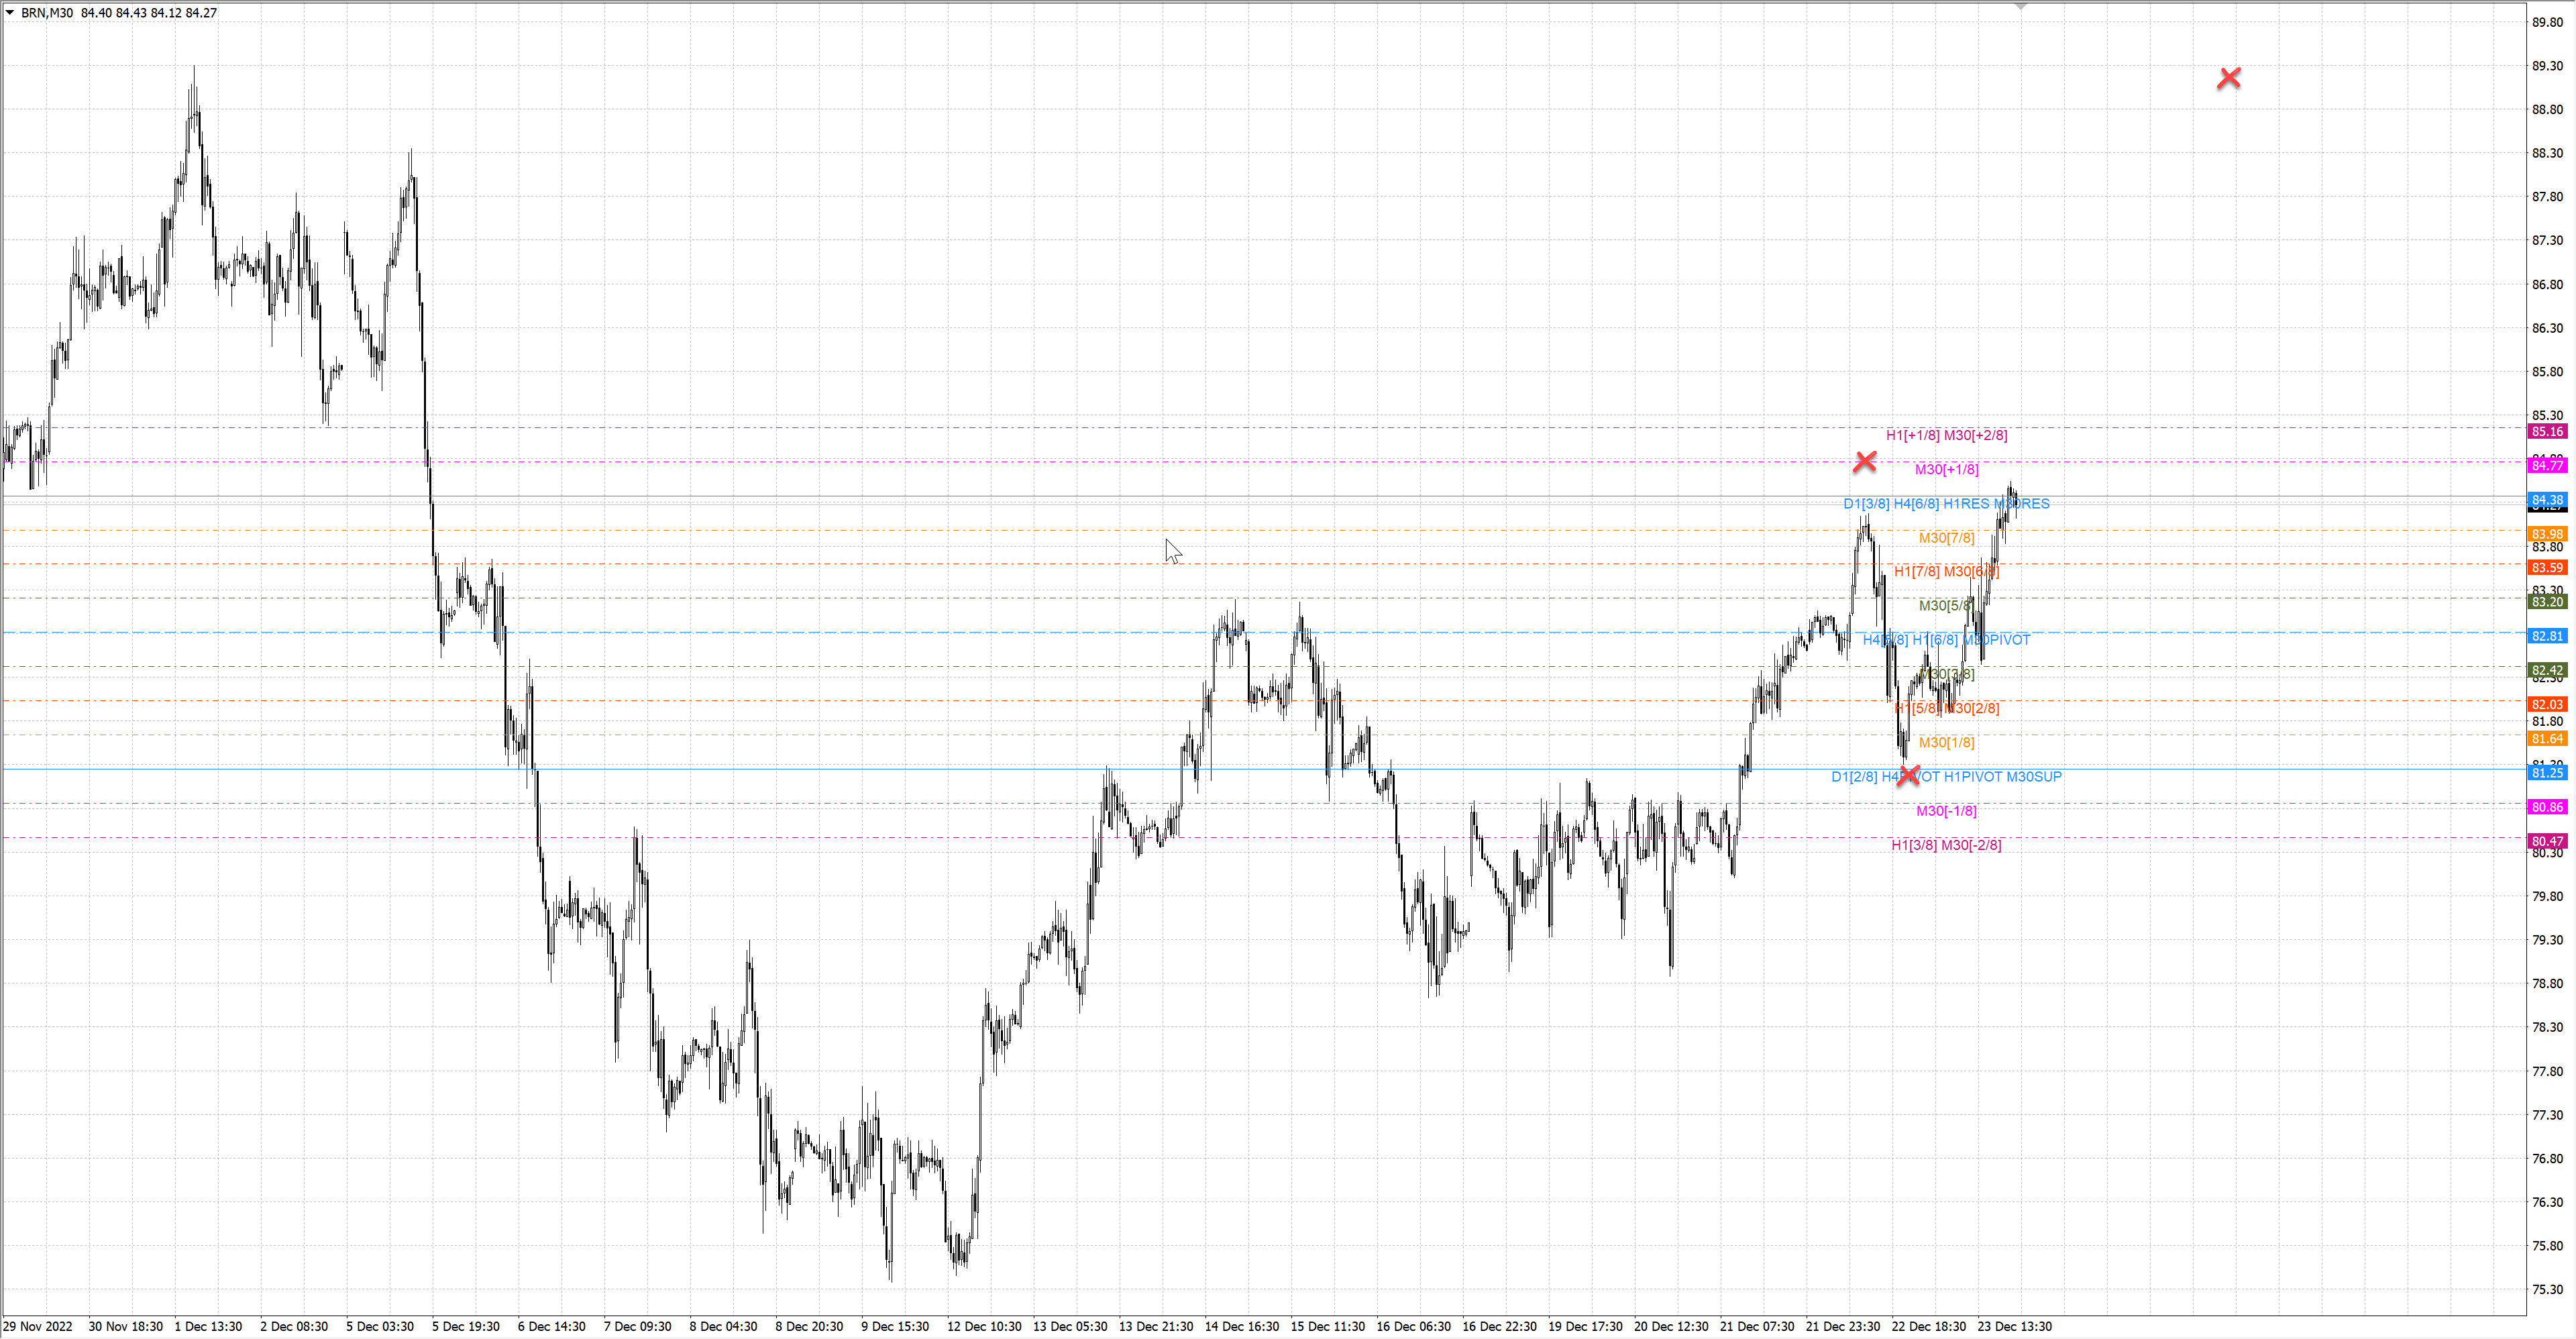Click the 89.80 price on the scale
The height and width of the screenshot is (1339, 2576).
coord(2547,22)
